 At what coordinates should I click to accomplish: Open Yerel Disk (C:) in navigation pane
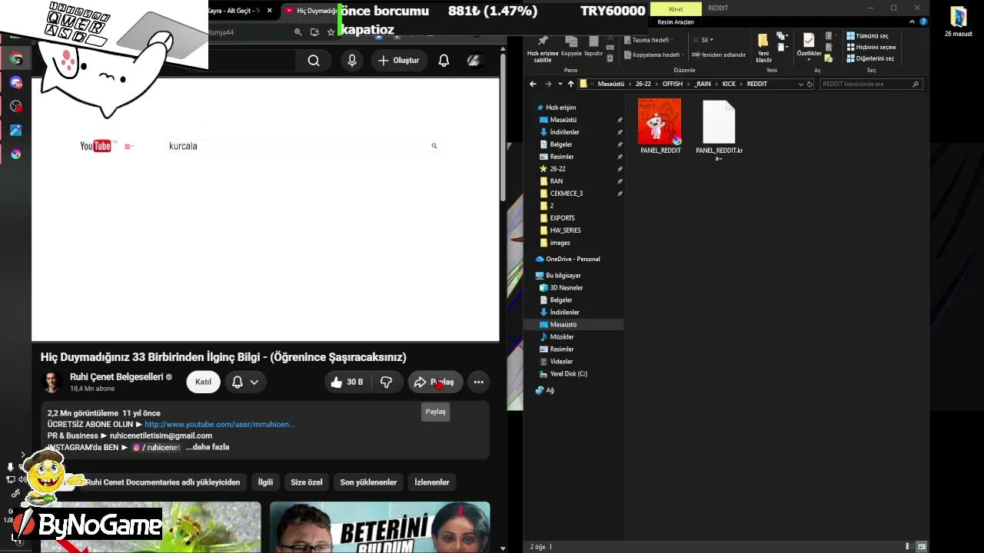(x=568, y=374)
